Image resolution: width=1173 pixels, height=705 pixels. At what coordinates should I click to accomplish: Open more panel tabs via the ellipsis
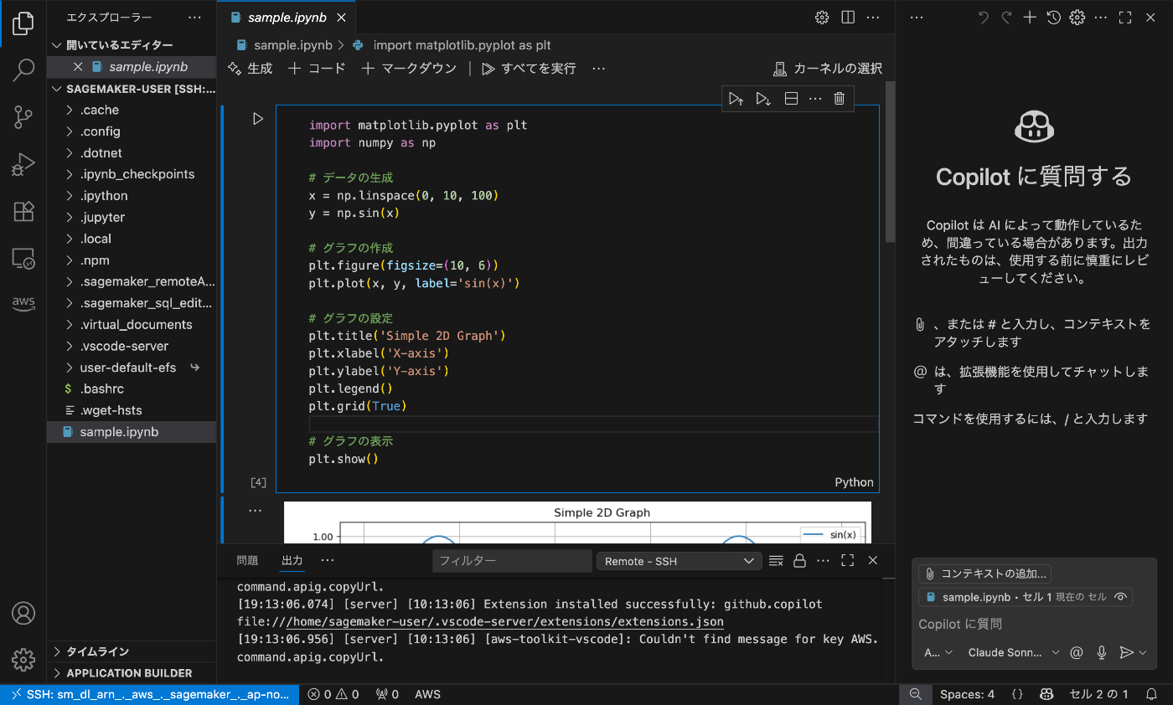[x=328, y=560]
